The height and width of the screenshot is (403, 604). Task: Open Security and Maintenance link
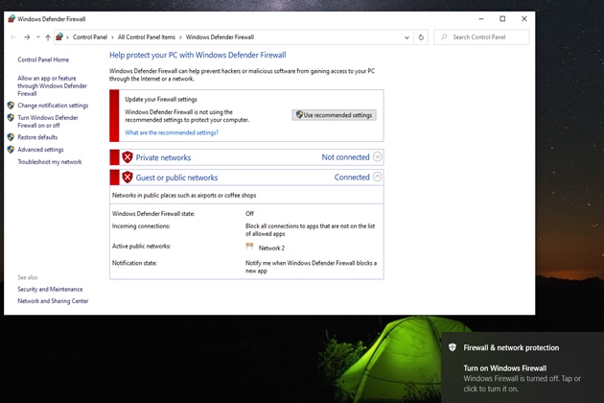point(50,289)
